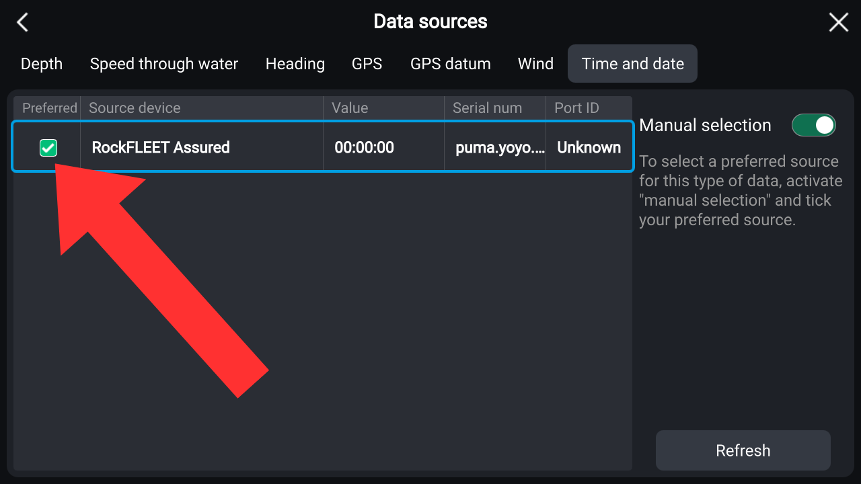Go back with the left arrow icon
This screenshot has width=861, height=484.
23,22
